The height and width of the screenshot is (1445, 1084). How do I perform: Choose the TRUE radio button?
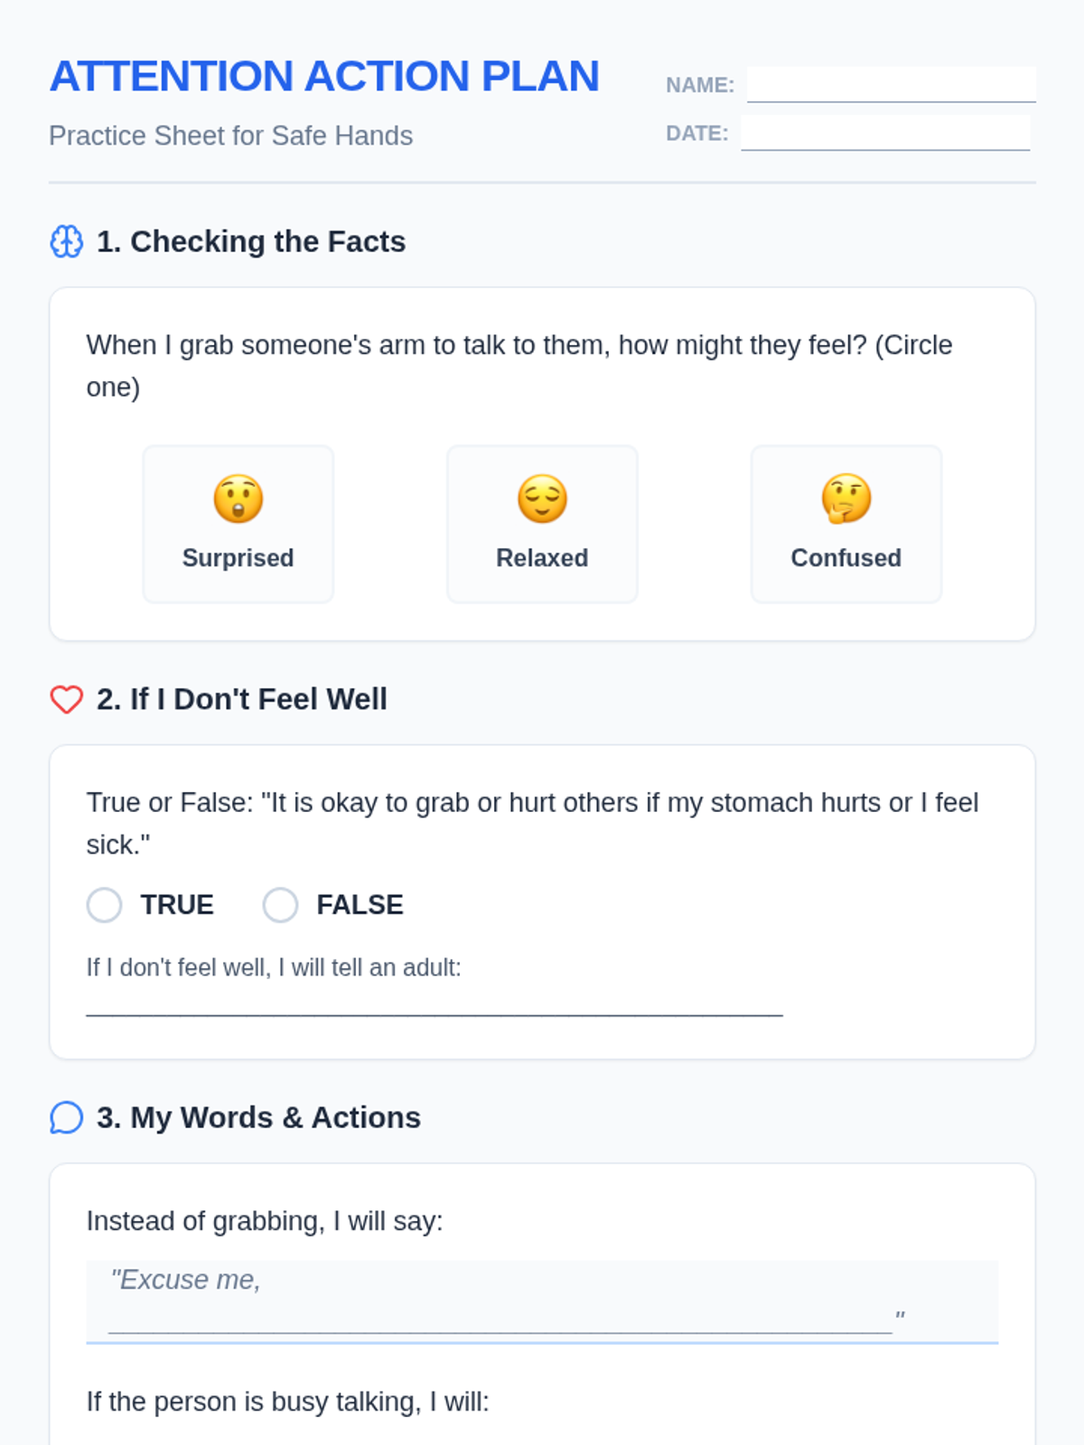tap(104, 905)
